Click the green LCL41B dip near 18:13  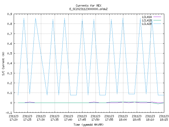tap(158, 103)
